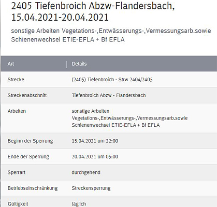Click the Ende der Sperrung label
217x207 pixels.
[x=28, y=157]
